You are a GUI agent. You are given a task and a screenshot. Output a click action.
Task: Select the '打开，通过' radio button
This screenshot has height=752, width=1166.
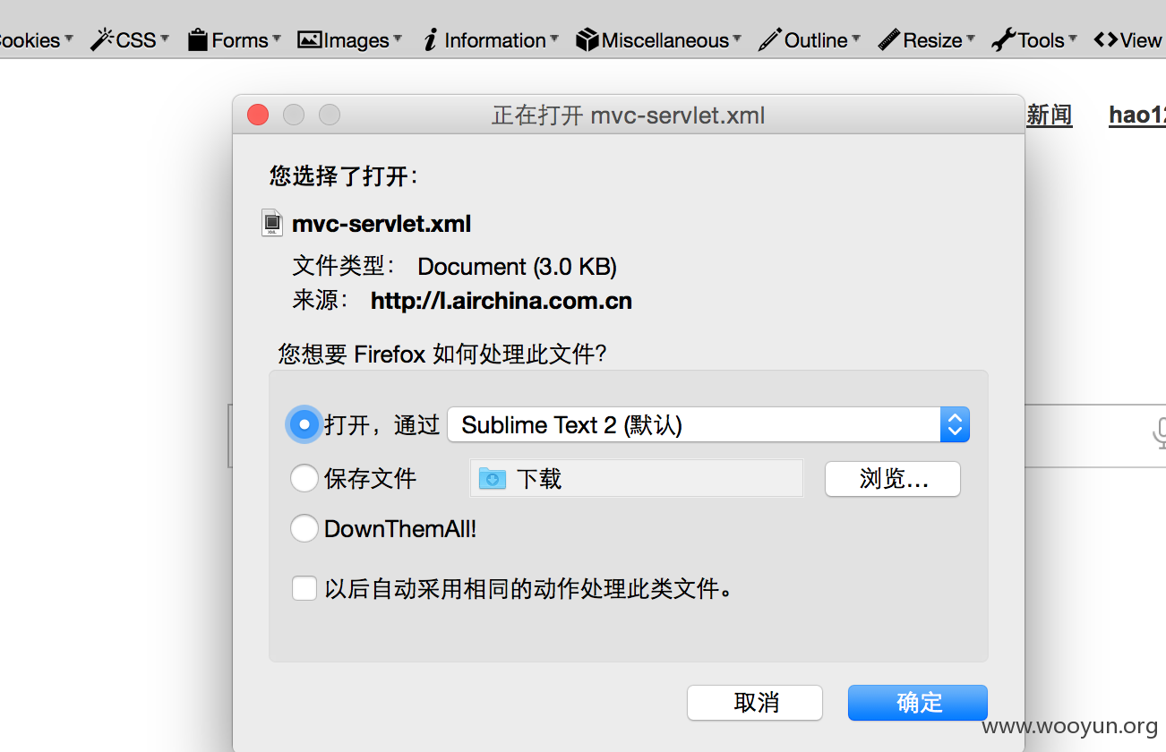304,424
